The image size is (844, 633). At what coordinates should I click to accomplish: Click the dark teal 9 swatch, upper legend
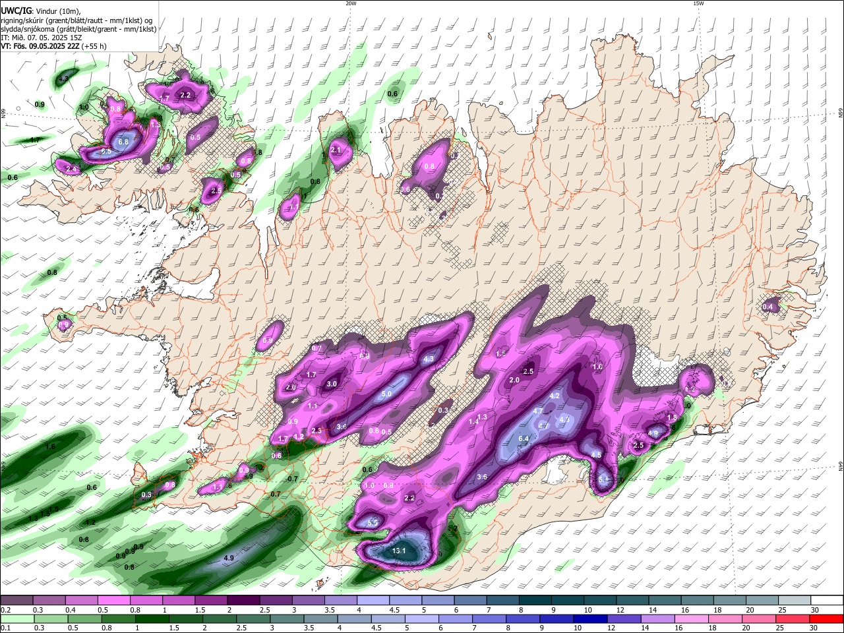point(566,600)
